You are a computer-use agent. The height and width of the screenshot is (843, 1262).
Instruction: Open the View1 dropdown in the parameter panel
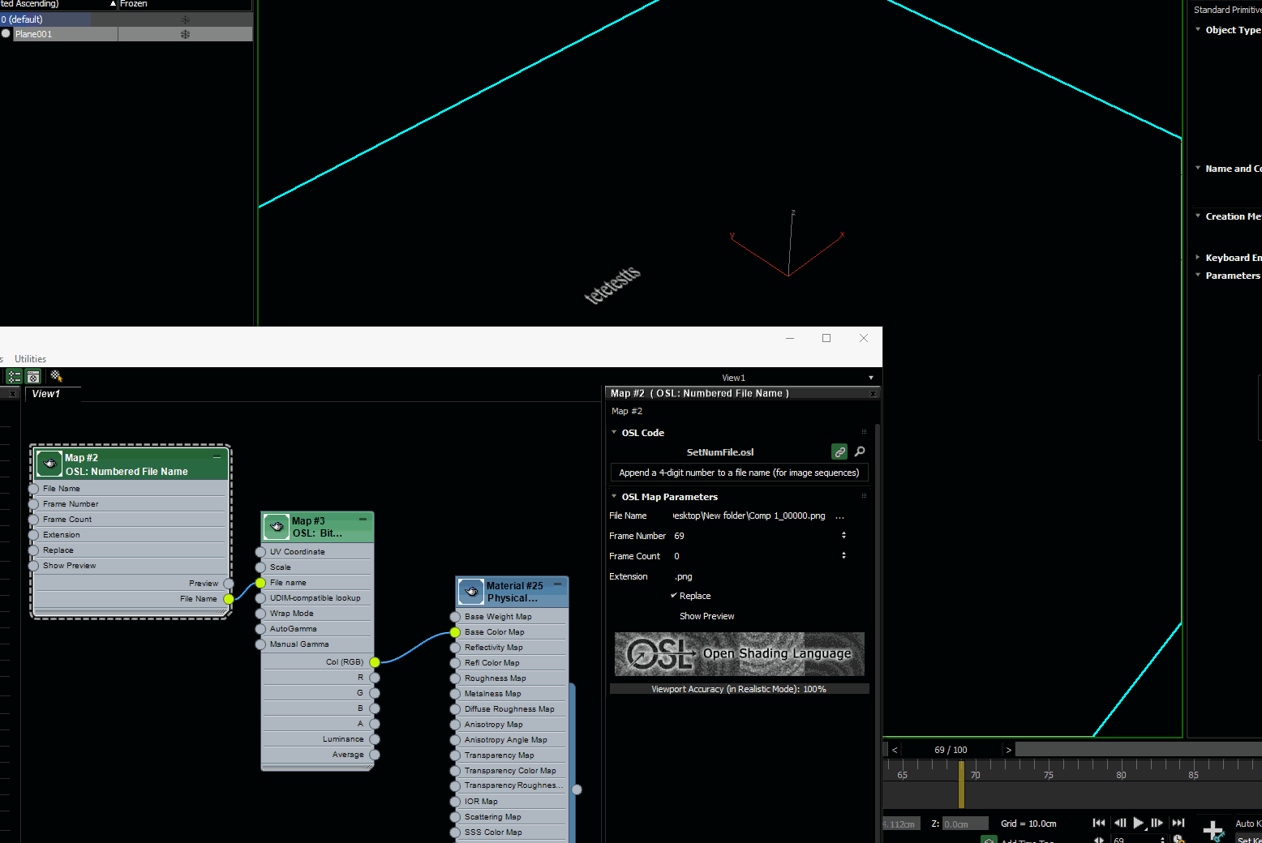(x=870, y=377)
